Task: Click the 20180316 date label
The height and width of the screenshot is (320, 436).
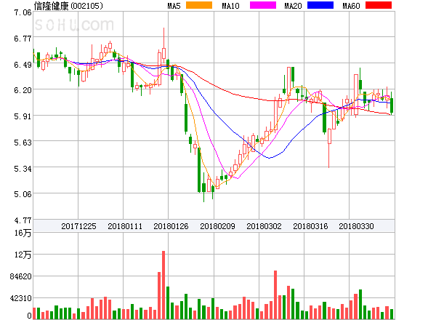Action: point(310,226)
